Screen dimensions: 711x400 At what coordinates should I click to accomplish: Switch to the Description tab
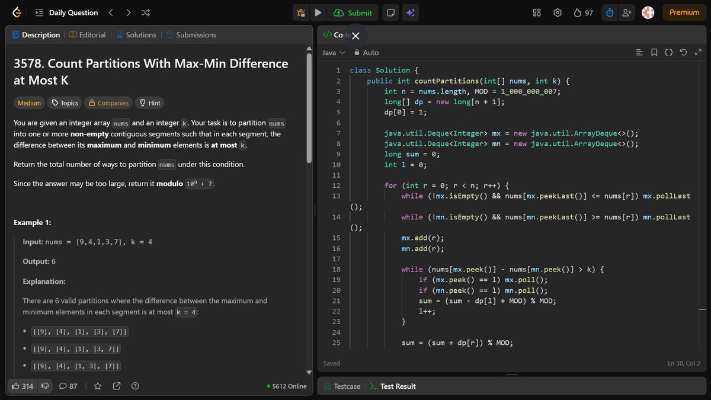tap(36, 35)
